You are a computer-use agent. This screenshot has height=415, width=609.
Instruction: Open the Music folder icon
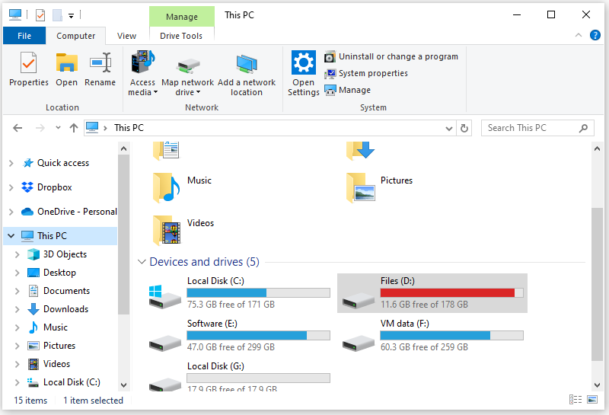(x=165, y=185)
